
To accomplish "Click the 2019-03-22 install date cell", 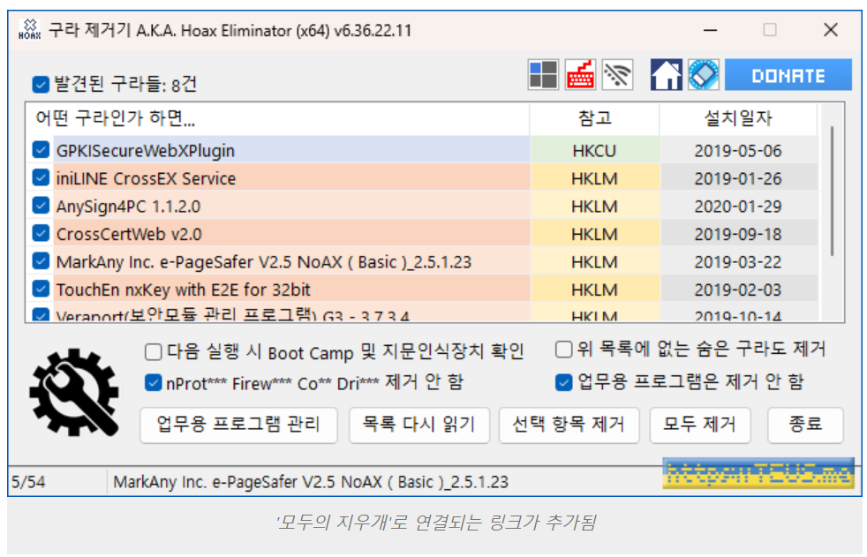I will 738,261.
